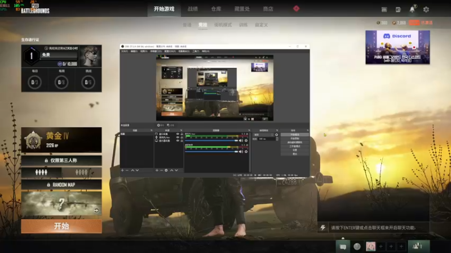Screen dimensions: 451x253
Task: Open second mixer channel settings gear
Action: click(x=246, y=151)
